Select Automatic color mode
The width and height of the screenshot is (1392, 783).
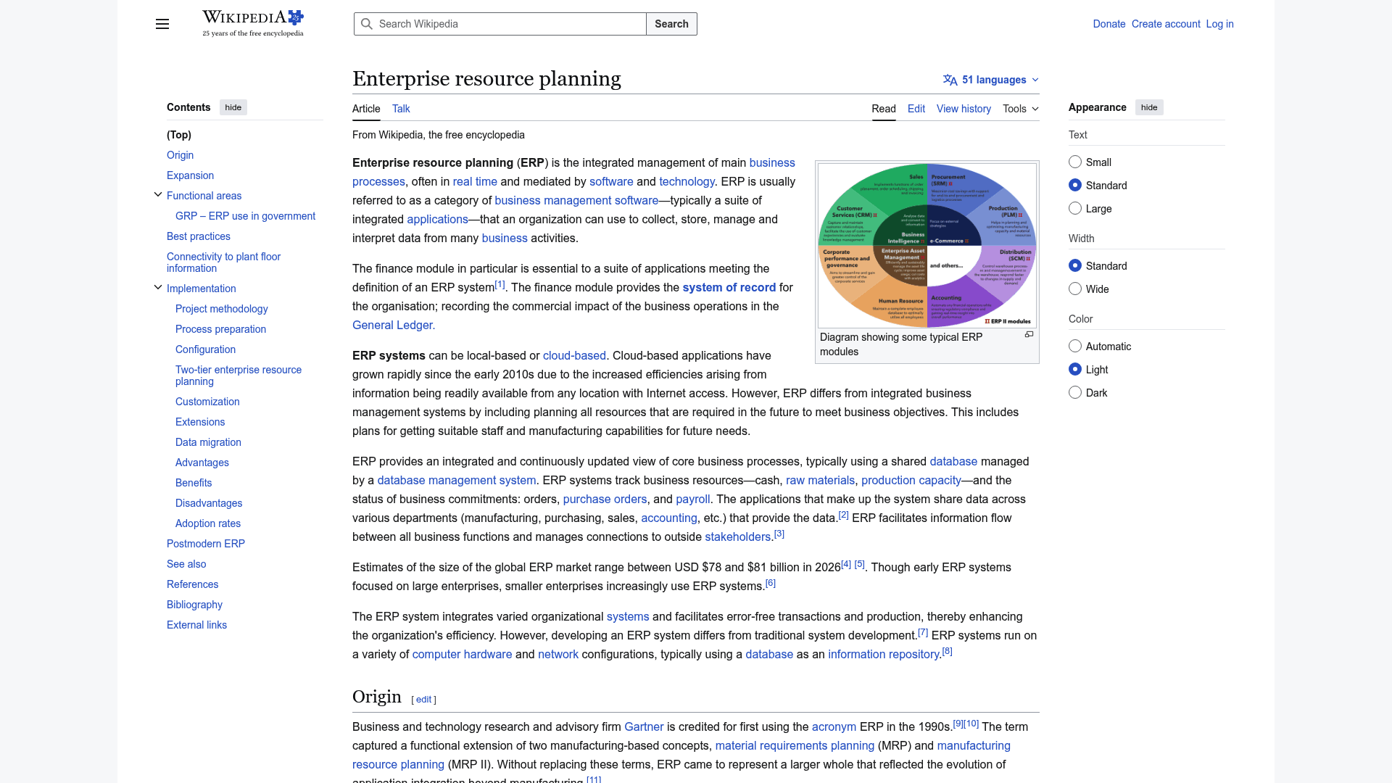tap(1075, 346)
